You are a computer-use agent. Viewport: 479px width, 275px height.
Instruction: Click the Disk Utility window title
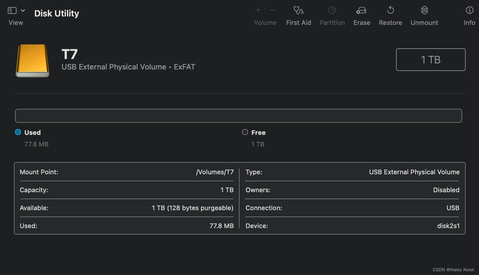coord(57,13)
